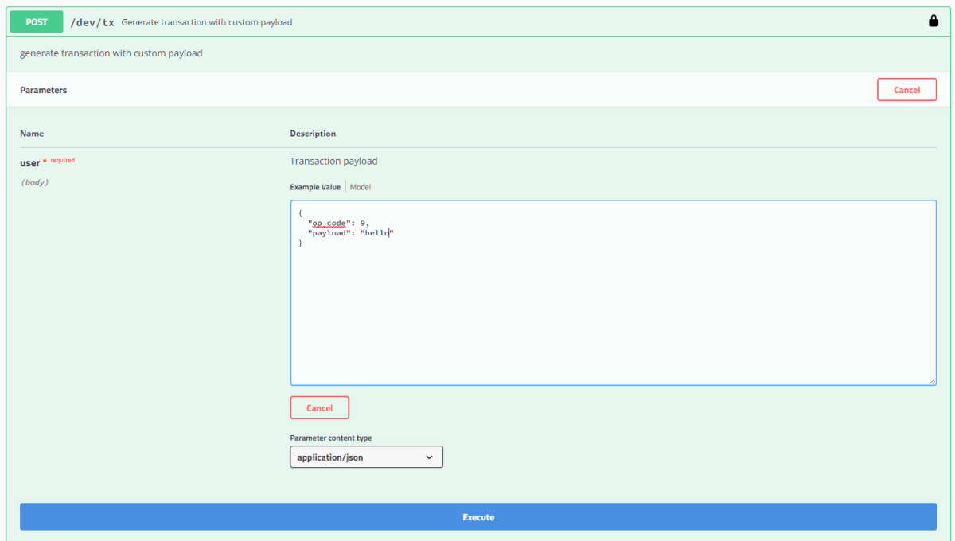Click the textarea resize handle corner

[x=932, y=381]
